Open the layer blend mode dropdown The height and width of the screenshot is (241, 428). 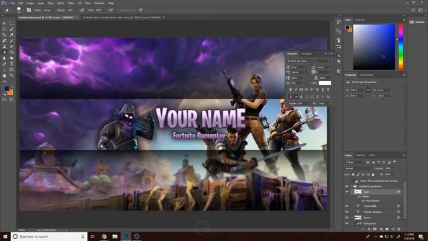tap(358, 168)
